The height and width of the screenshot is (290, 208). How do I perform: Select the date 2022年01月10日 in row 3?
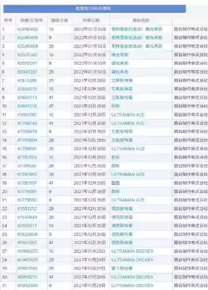(90, 46)
